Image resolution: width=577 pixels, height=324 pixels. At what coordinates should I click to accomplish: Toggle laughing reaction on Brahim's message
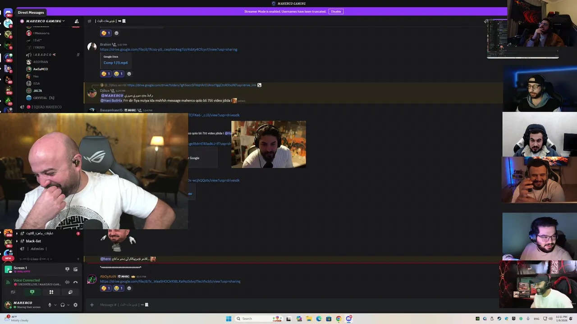tap(119, 74)
